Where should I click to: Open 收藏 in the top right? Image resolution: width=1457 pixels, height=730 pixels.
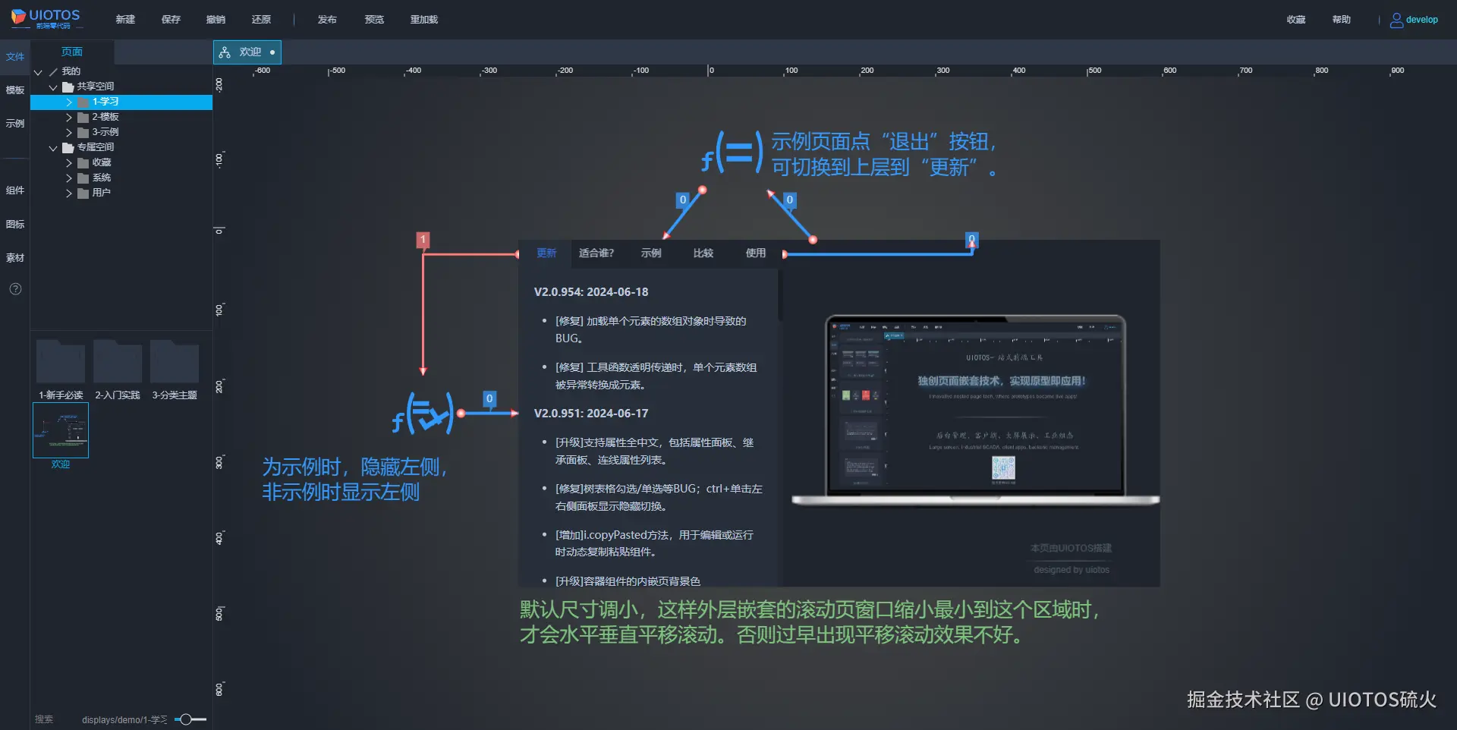[1296, 20]
